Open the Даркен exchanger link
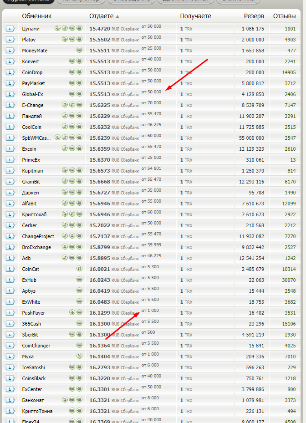The width and height of the screenshot is (306, 423). (31, 193)
